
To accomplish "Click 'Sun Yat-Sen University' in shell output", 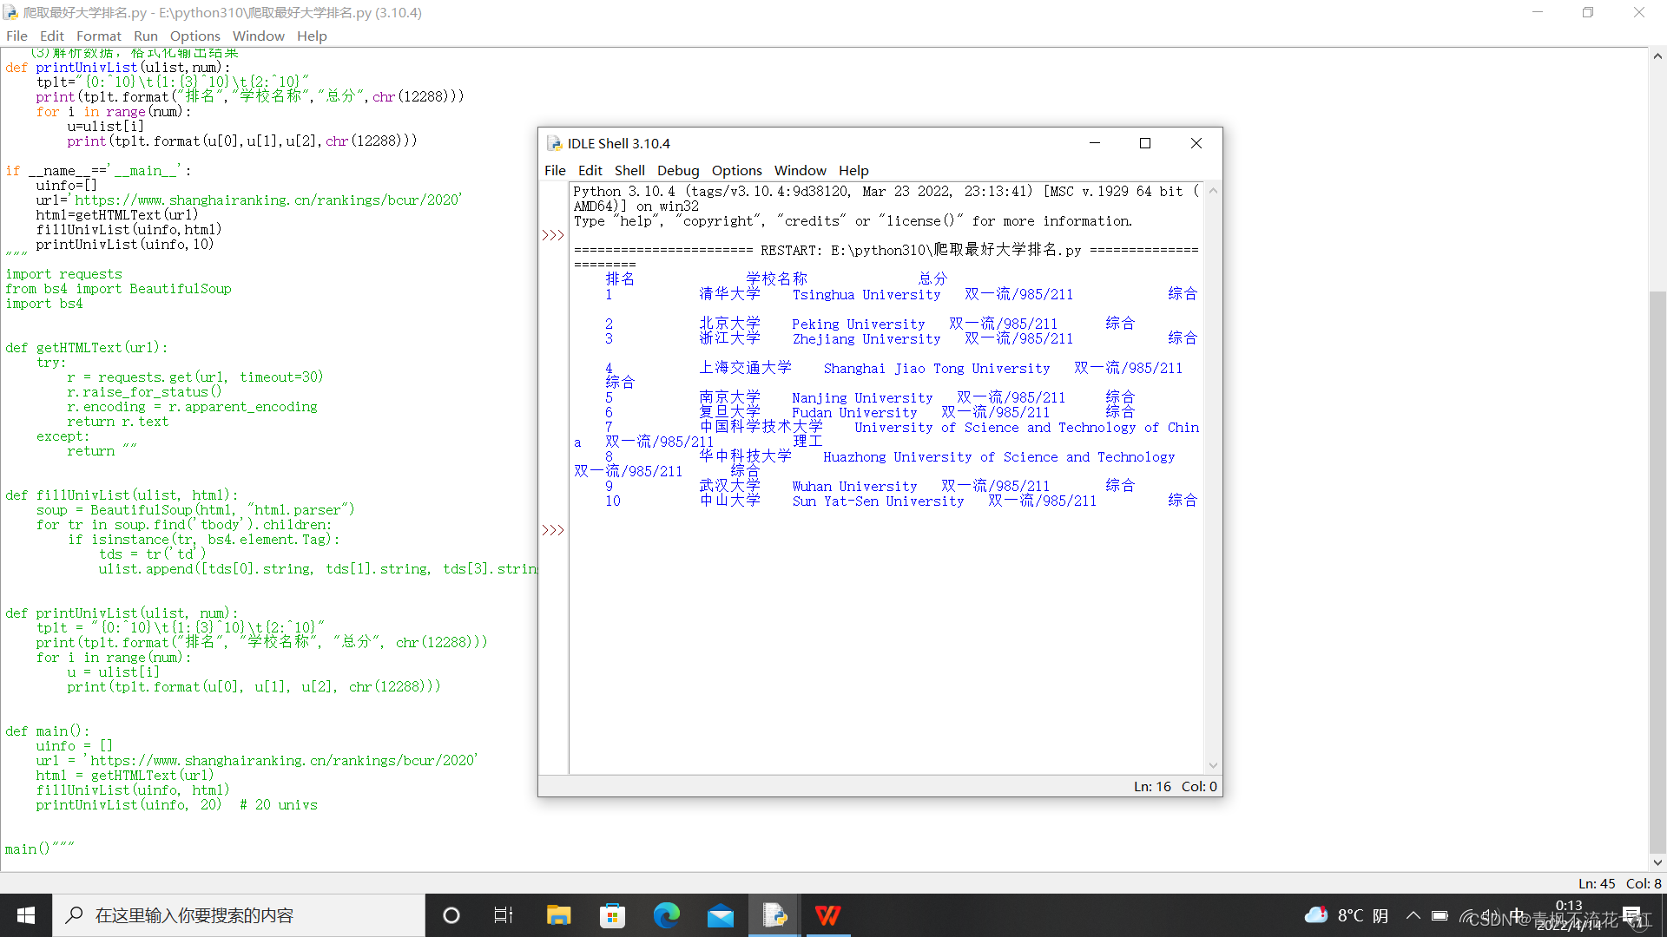I will click(878, 501).
